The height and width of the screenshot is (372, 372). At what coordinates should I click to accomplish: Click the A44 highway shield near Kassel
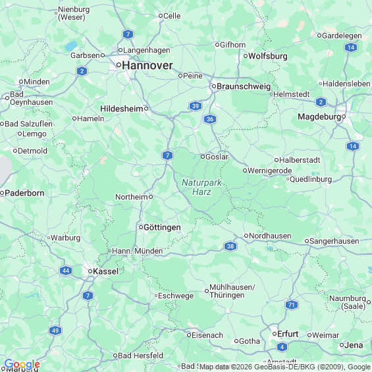click(x=66, y=271)
